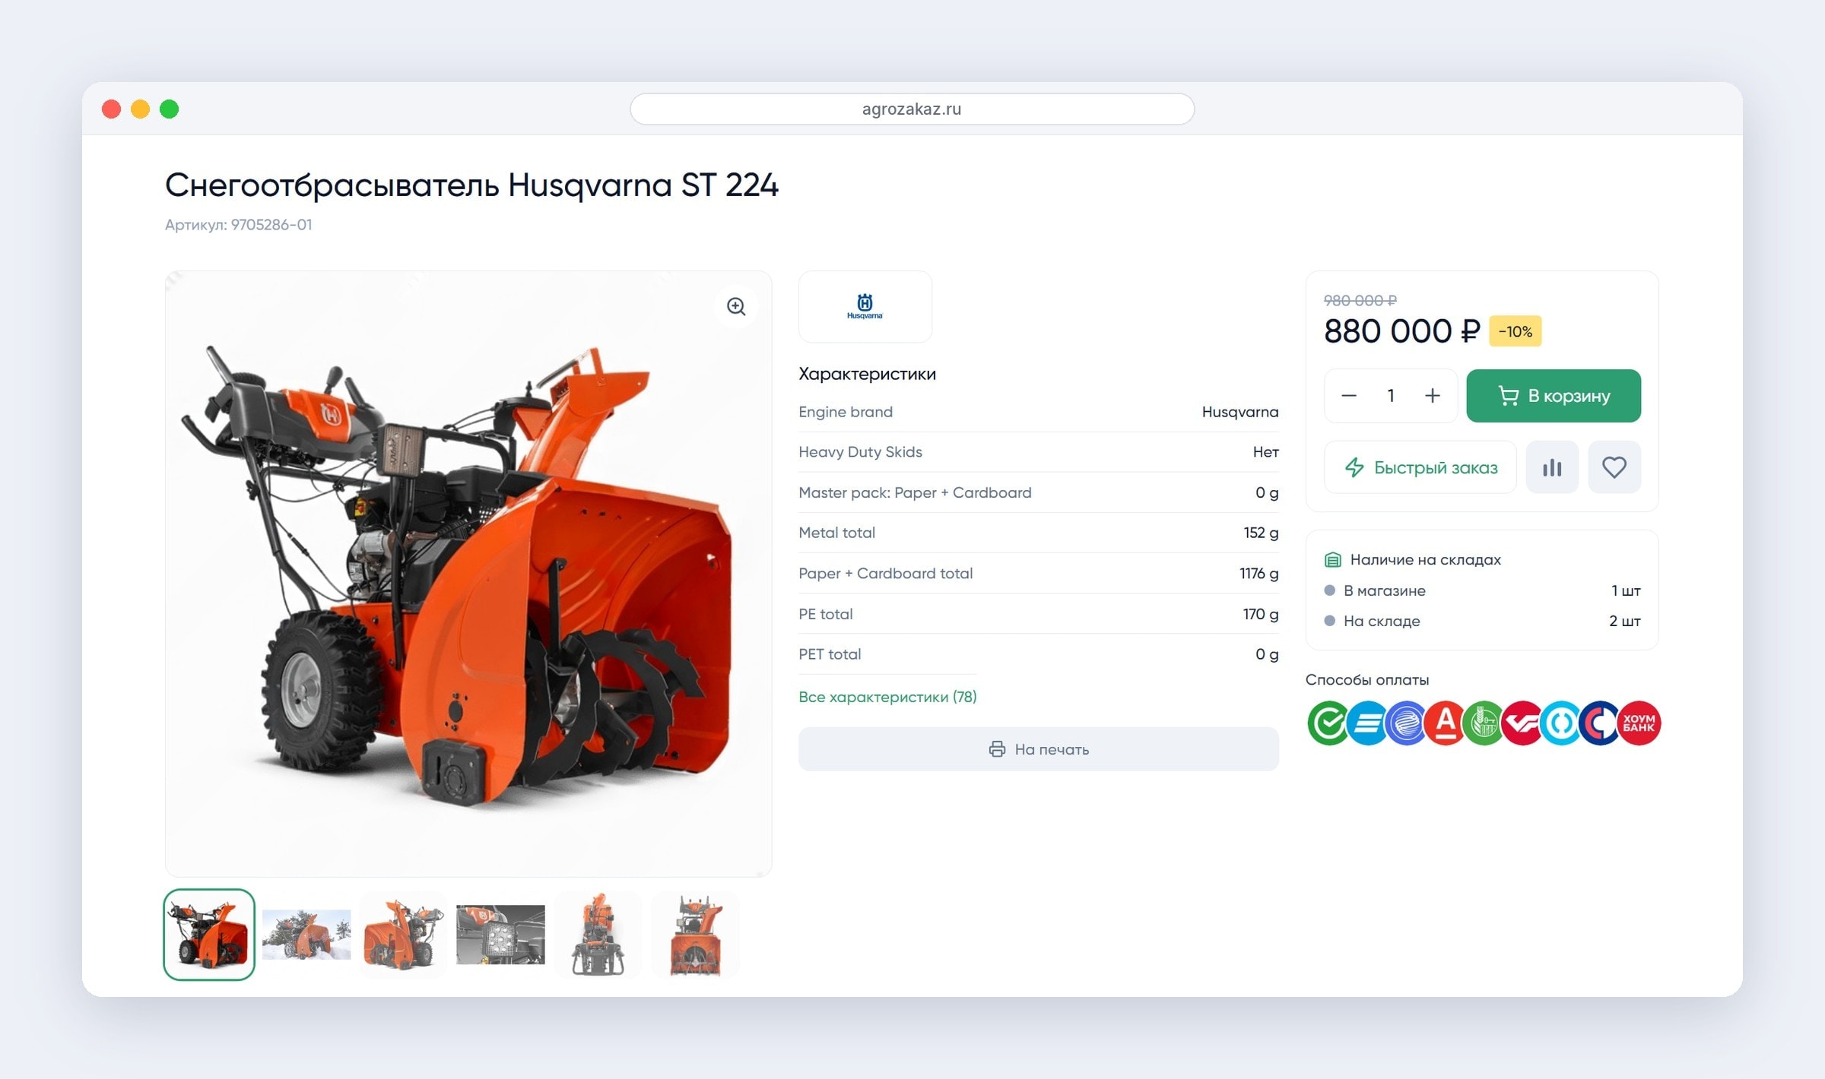
Task: Click the main product image of snowblower
Action: (468, 574)
